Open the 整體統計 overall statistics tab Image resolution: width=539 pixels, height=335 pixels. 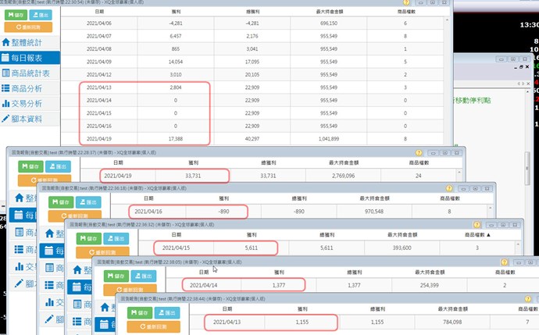[31, 42]
